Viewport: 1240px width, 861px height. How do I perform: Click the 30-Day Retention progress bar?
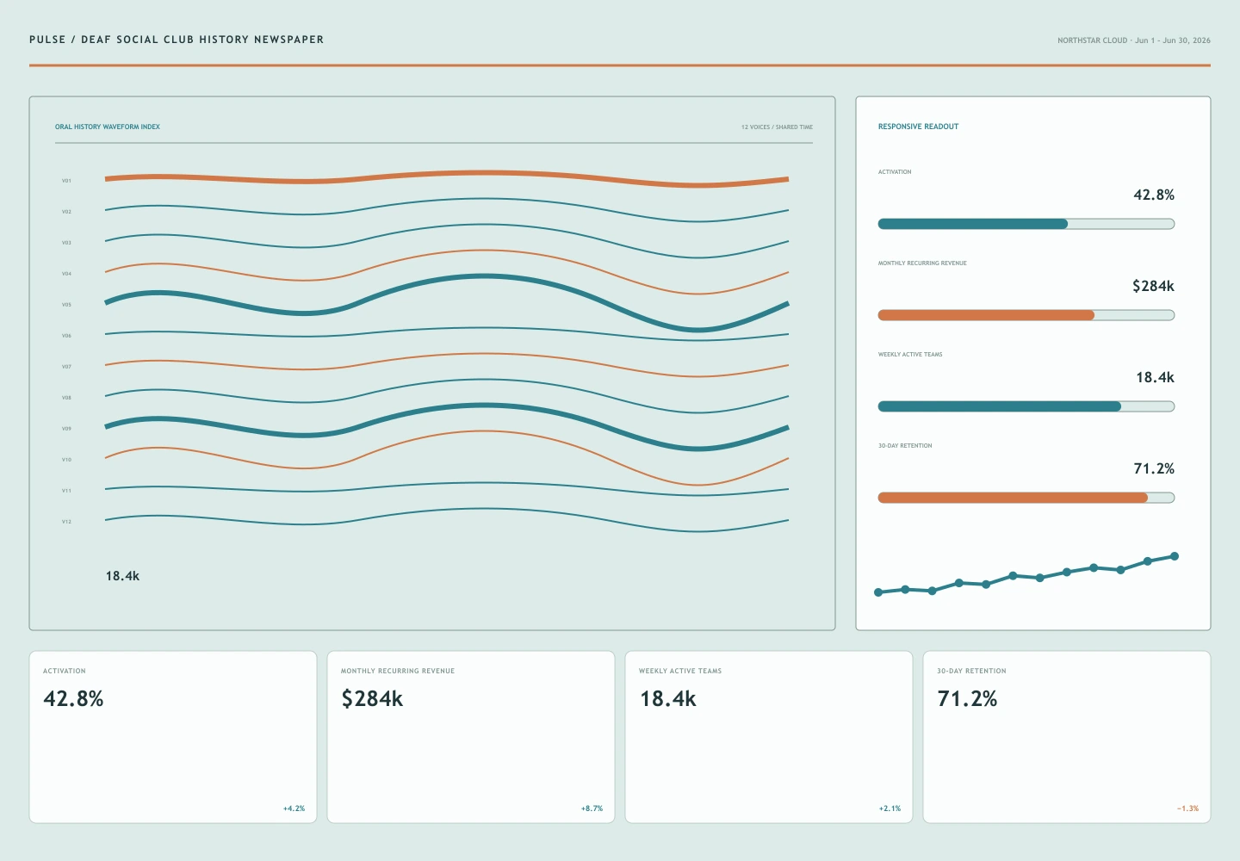(x=1026, y=498)
